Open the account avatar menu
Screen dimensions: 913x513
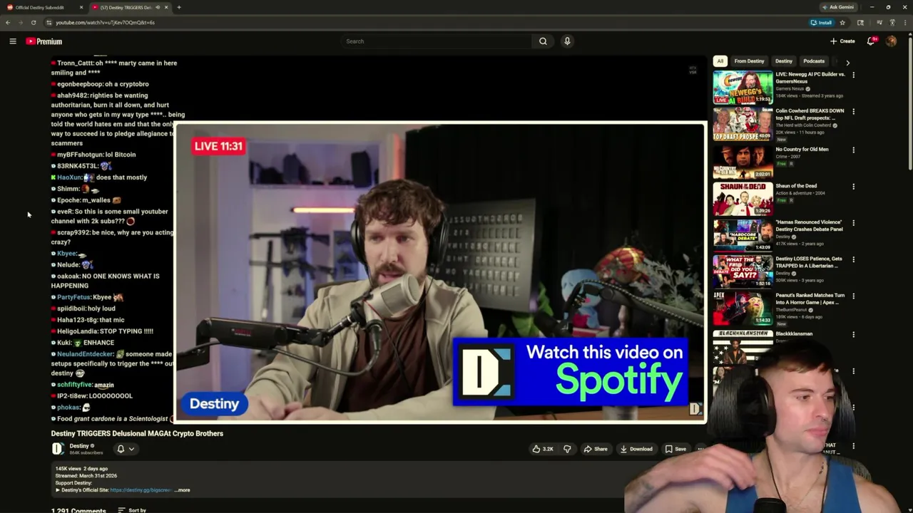[891, 41]
